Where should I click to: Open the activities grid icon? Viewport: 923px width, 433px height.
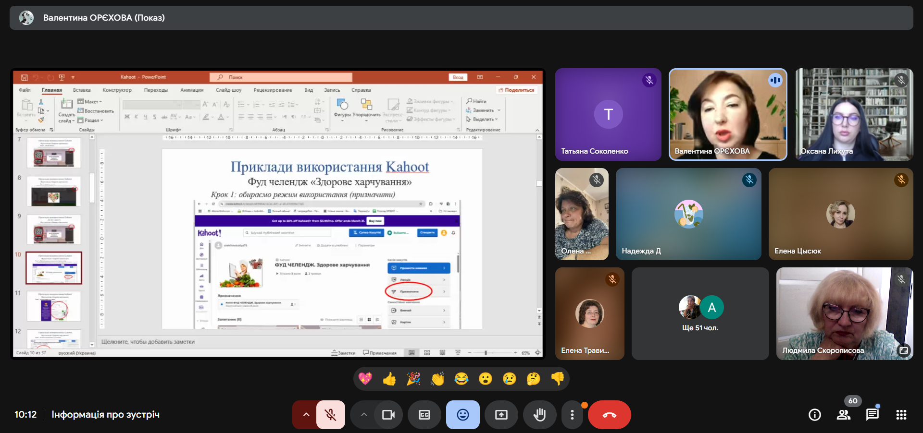[901, 415]
